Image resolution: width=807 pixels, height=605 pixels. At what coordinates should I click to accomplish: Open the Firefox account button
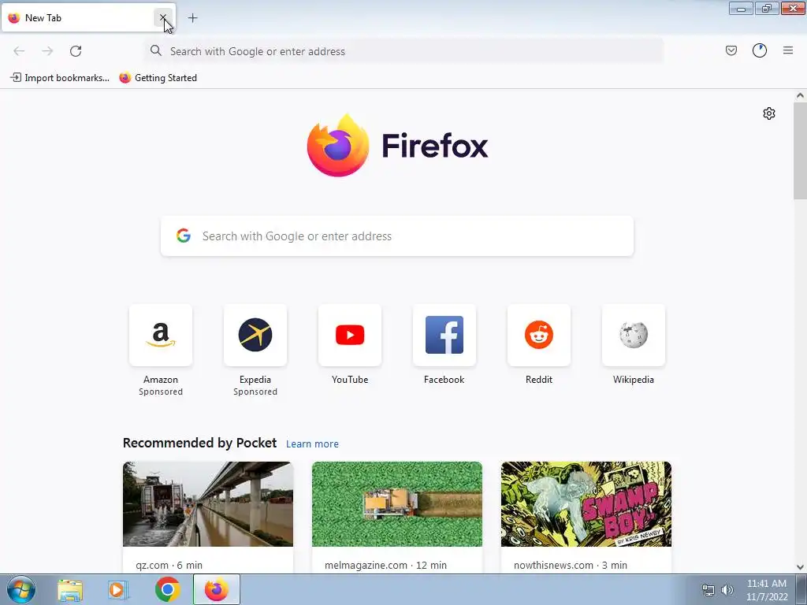760,50
